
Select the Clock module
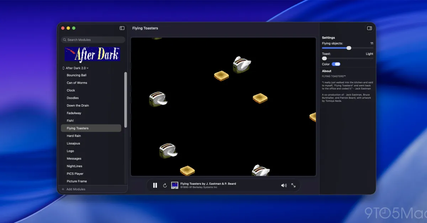[91, 91]
